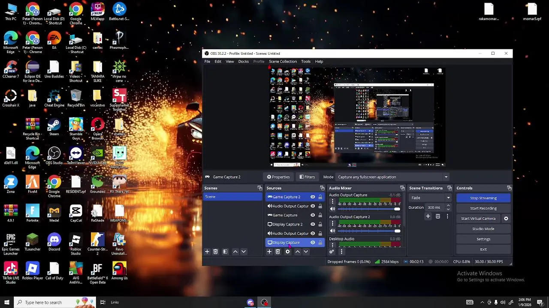Open OBS Settings from Controls dock

pyautogui.click(x=483, y=239)
